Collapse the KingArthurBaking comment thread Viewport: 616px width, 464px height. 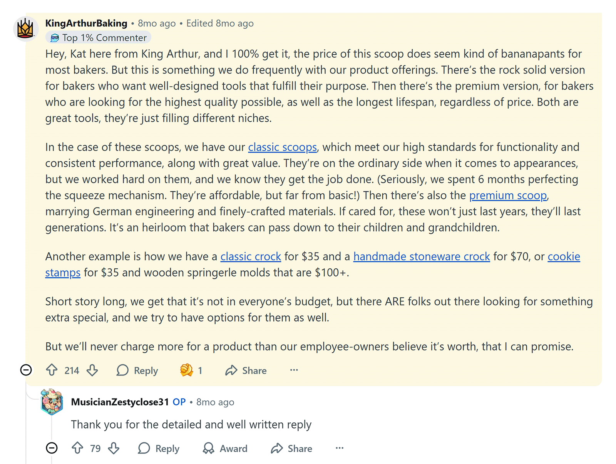click(25, 370)
